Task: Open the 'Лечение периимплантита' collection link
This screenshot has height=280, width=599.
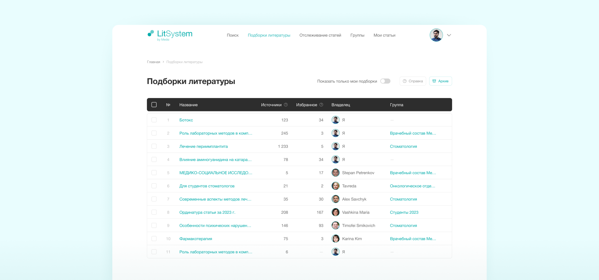Action: point(203,147)
